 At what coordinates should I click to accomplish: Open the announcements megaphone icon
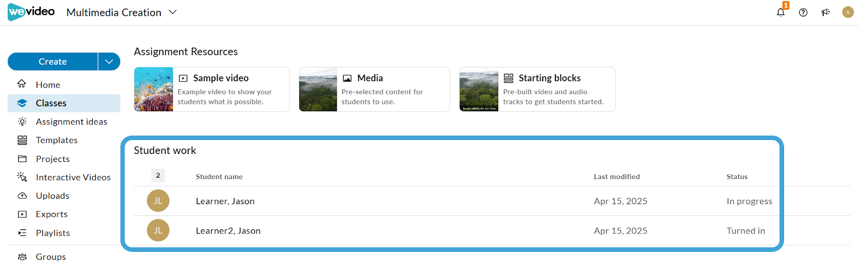point(825,12)
